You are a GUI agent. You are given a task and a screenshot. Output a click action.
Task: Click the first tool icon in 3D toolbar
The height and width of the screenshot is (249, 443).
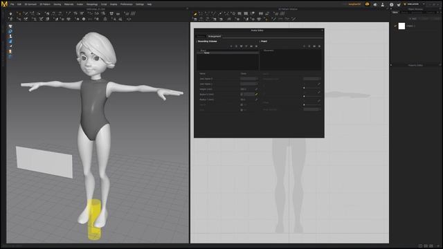click(11, 14)
